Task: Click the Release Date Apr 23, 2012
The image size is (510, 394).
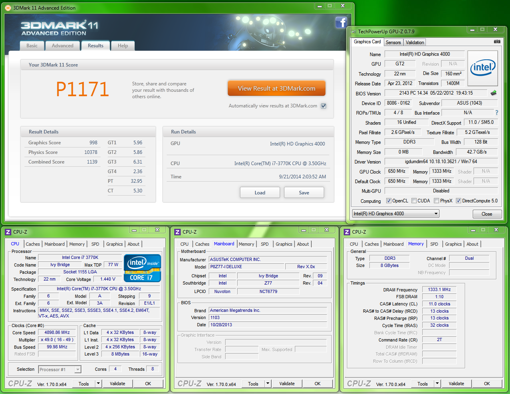Action: coord(400,83)
